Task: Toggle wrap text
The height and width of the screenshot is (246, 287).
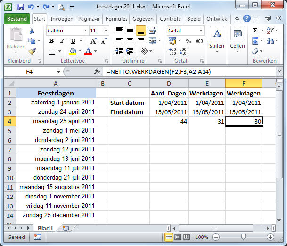Action: coord(153,30)
